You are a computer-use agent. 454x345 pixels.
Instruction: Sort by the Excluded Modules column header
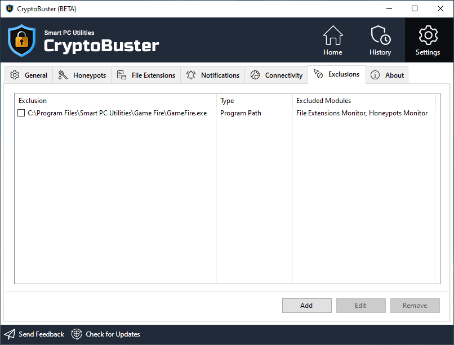(x=364, y=101)
